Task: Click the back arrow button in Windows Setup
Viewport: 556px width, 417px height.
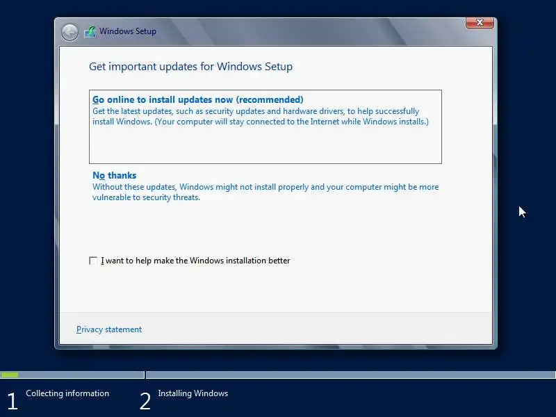Action: coord(69,32)
